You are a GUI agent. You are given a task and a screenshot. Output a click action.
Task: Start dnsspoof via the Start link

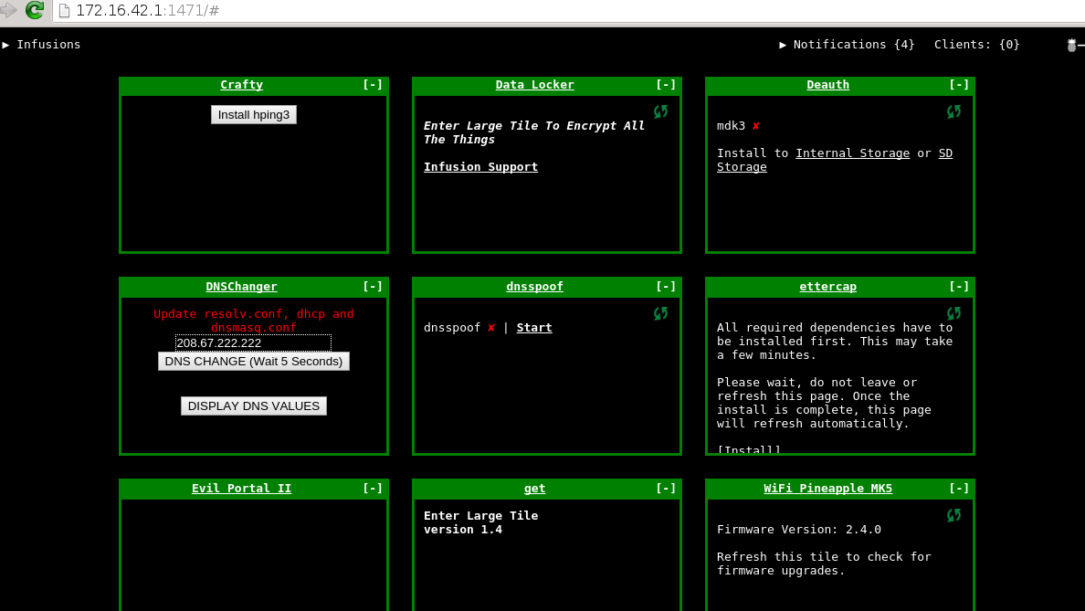coord(534,328)
